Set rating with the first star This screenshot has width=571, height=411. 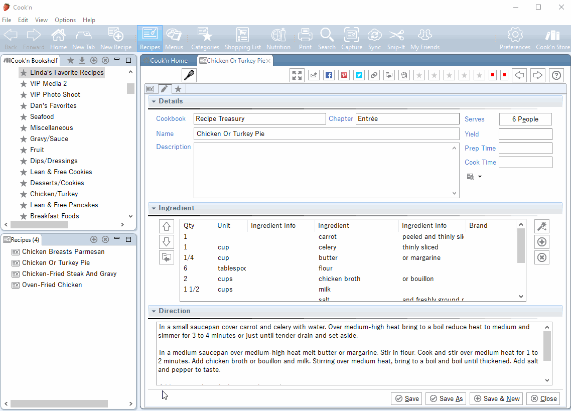tap(419, 75)
